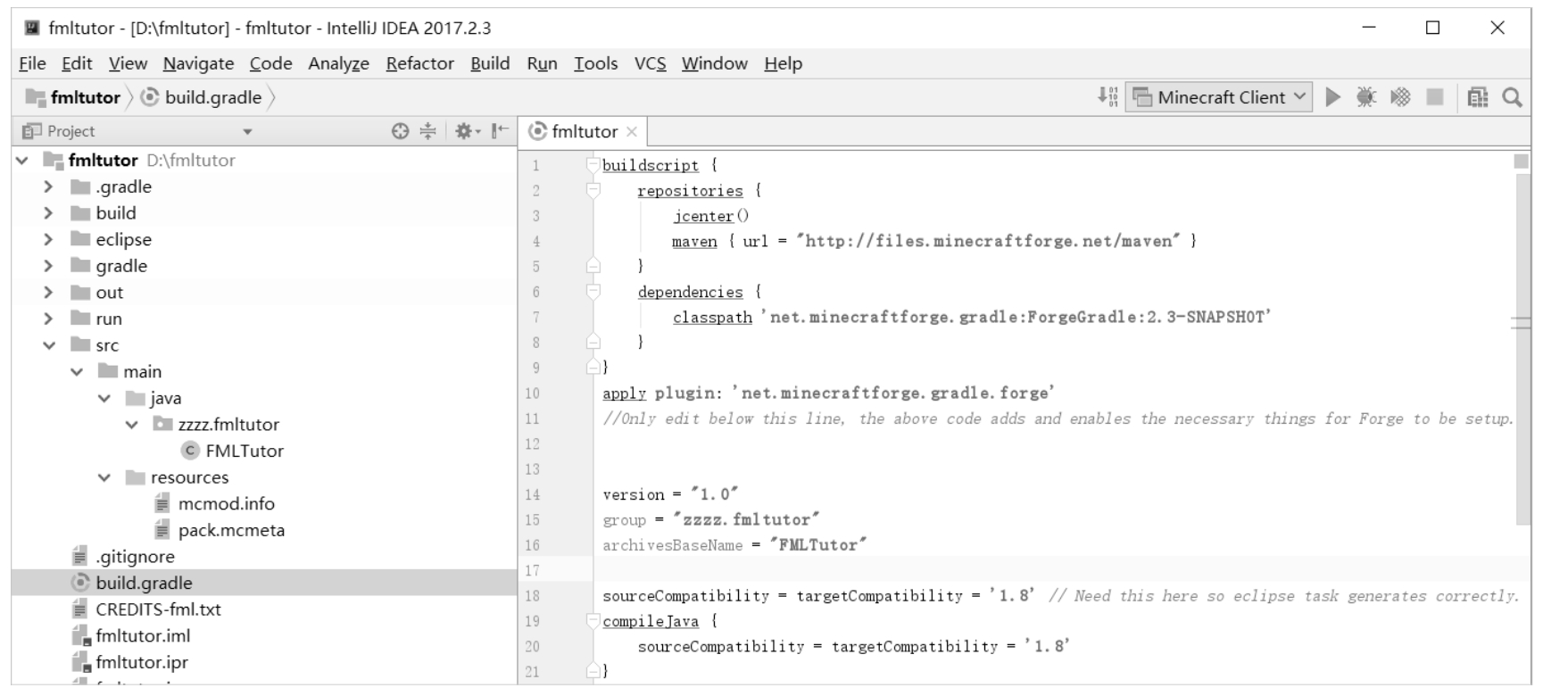Select mcmod.info in the project tree

(226, 504)
